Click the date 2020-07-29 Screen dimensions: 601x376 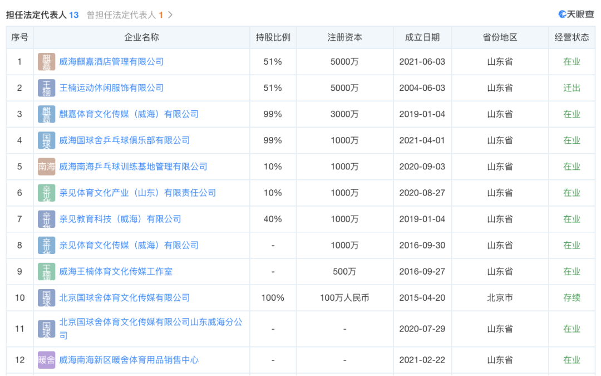(x=422, y=329)
